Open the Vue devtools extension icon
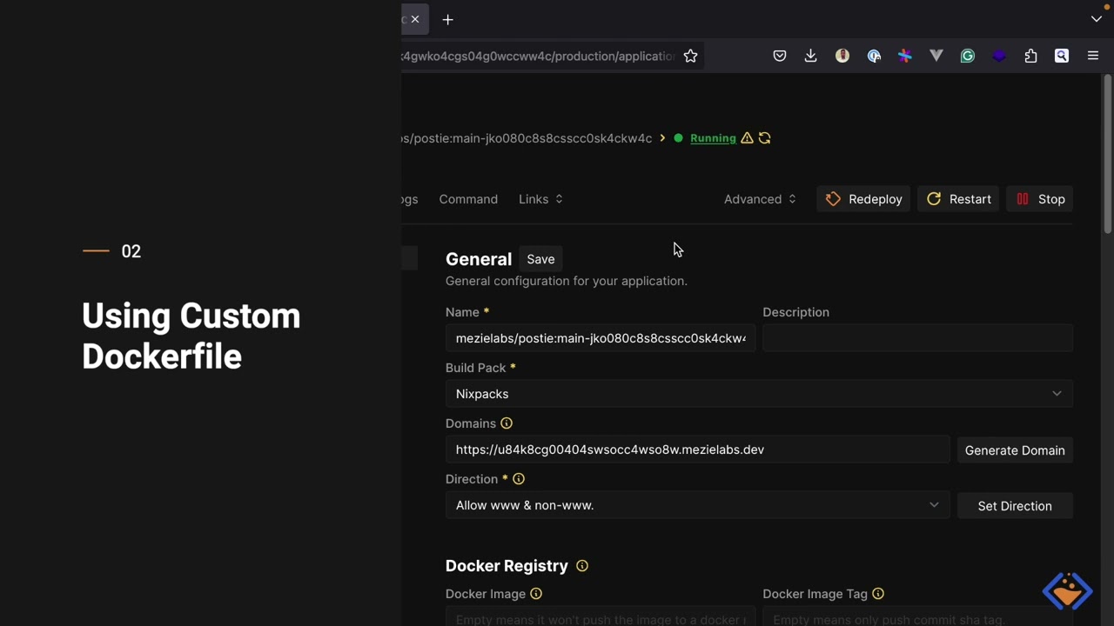Screen dimensions: 1114x626 (936, 56)
